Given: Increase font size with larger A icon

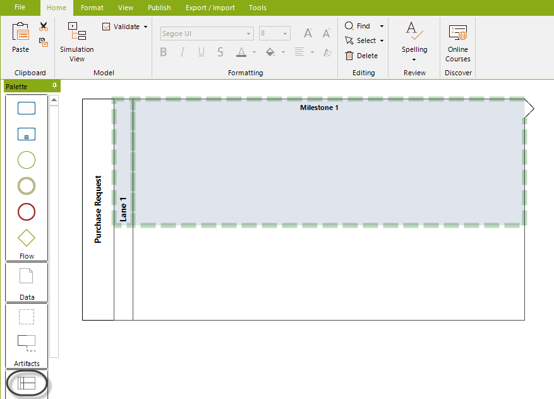Looking at the screenshot, I should coord(308,34).
